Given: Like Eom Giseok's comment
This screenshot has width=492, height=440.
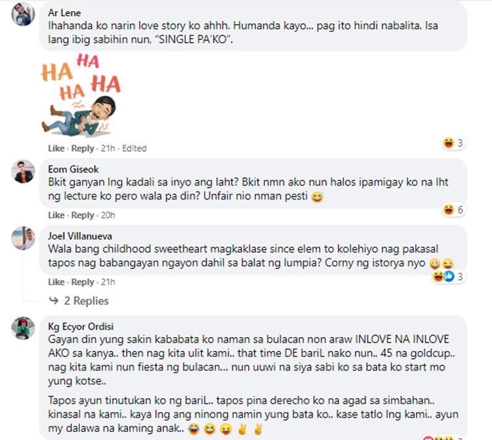Looking at the screenshot, I should tap(56, 215).
